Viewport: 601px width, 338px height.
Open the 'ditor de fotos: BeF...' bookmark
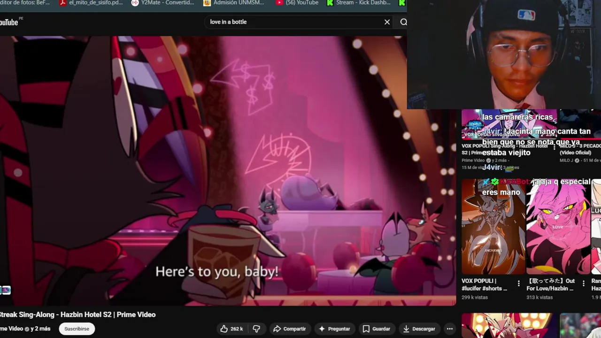(25, 3)
